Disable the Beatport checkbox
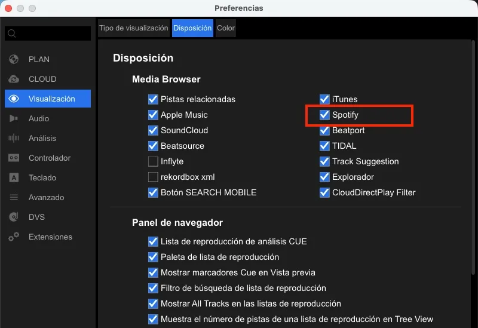This screenshot has width=478, height=328. 324,130
